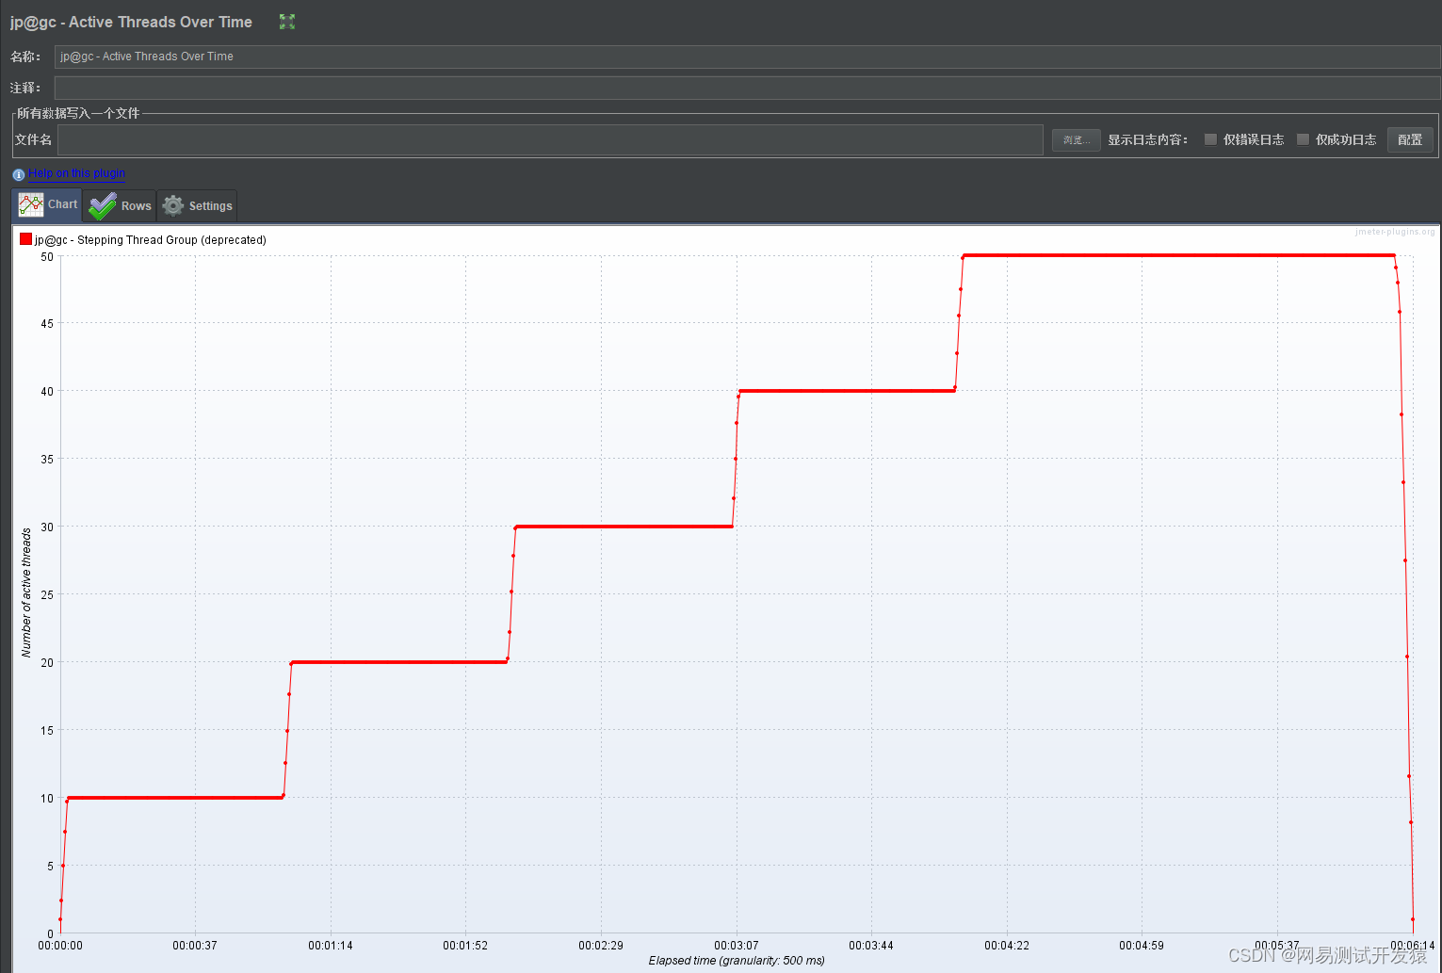Click the Settings tab gear icon

point(173,205)
